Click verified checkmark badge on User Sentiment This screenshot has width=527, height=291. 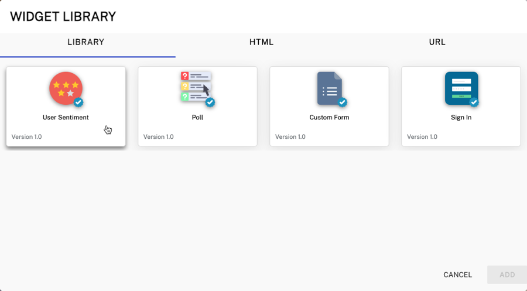point(78,102)
